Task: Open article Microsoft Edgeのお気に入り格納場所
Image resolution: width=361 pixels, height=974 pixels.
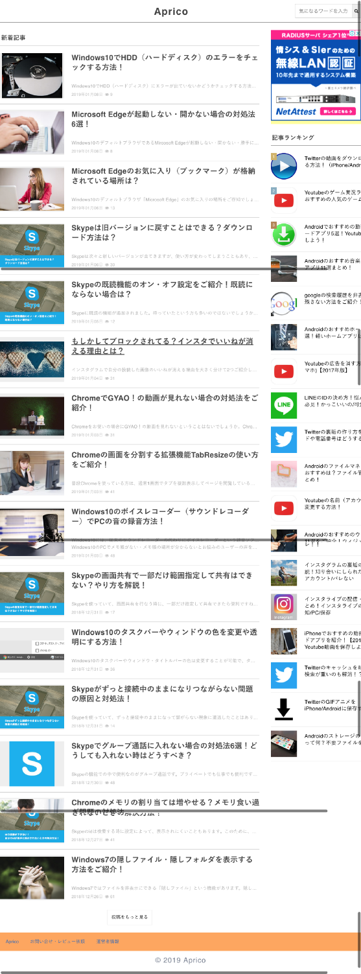Action: pos(164,176)
